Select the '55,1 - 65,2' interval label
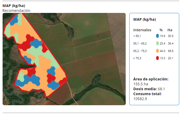The height and width of the screenshot is (114, 181). pyautogui.click(x=140, y=43)
